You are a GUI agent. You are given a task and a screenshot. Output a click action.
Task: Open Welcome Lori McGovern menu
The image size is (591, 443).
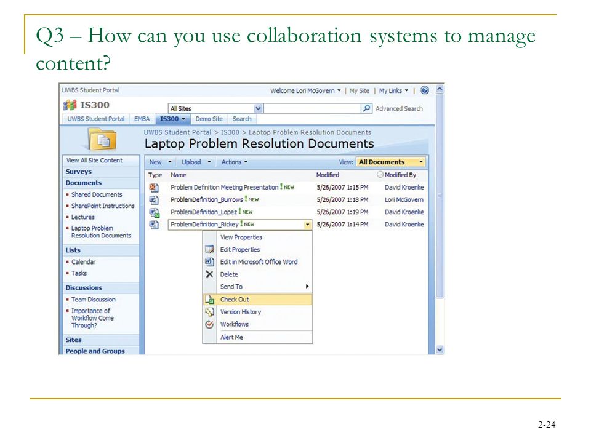305,91
